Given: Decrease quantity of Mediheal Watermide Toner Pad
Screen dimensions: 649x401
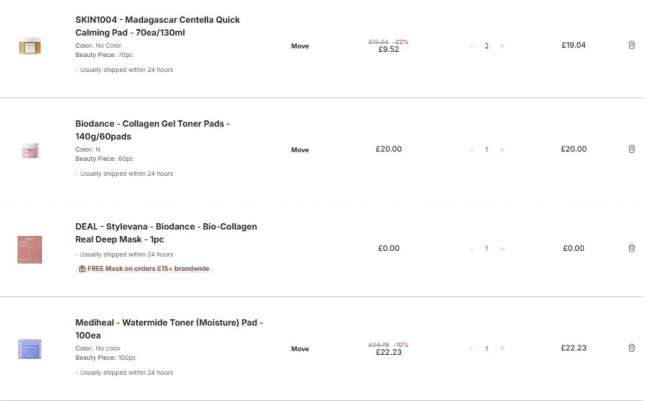Looking at the screenshot, I should [x=471, y=349].
